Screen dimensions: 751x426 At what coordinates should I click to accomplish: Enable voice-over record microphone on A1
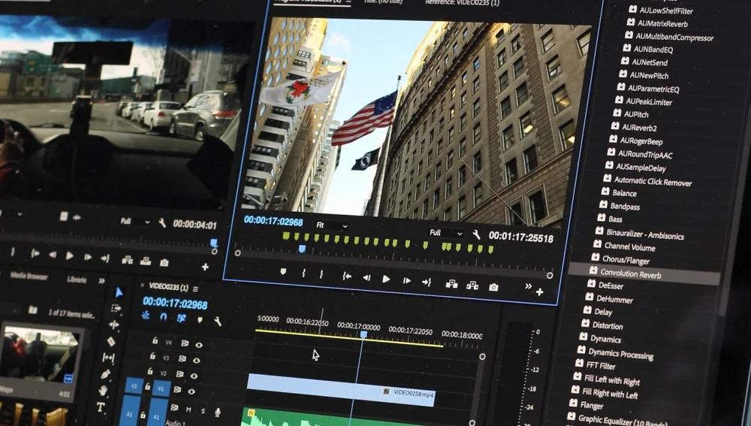click(x=218, y=412)
